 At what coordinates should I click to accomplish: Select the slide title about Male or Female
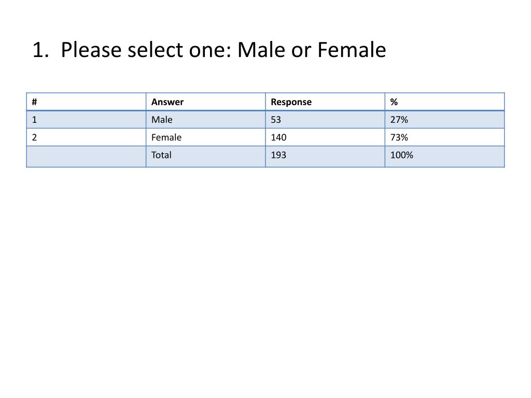[x=209, y=50]
